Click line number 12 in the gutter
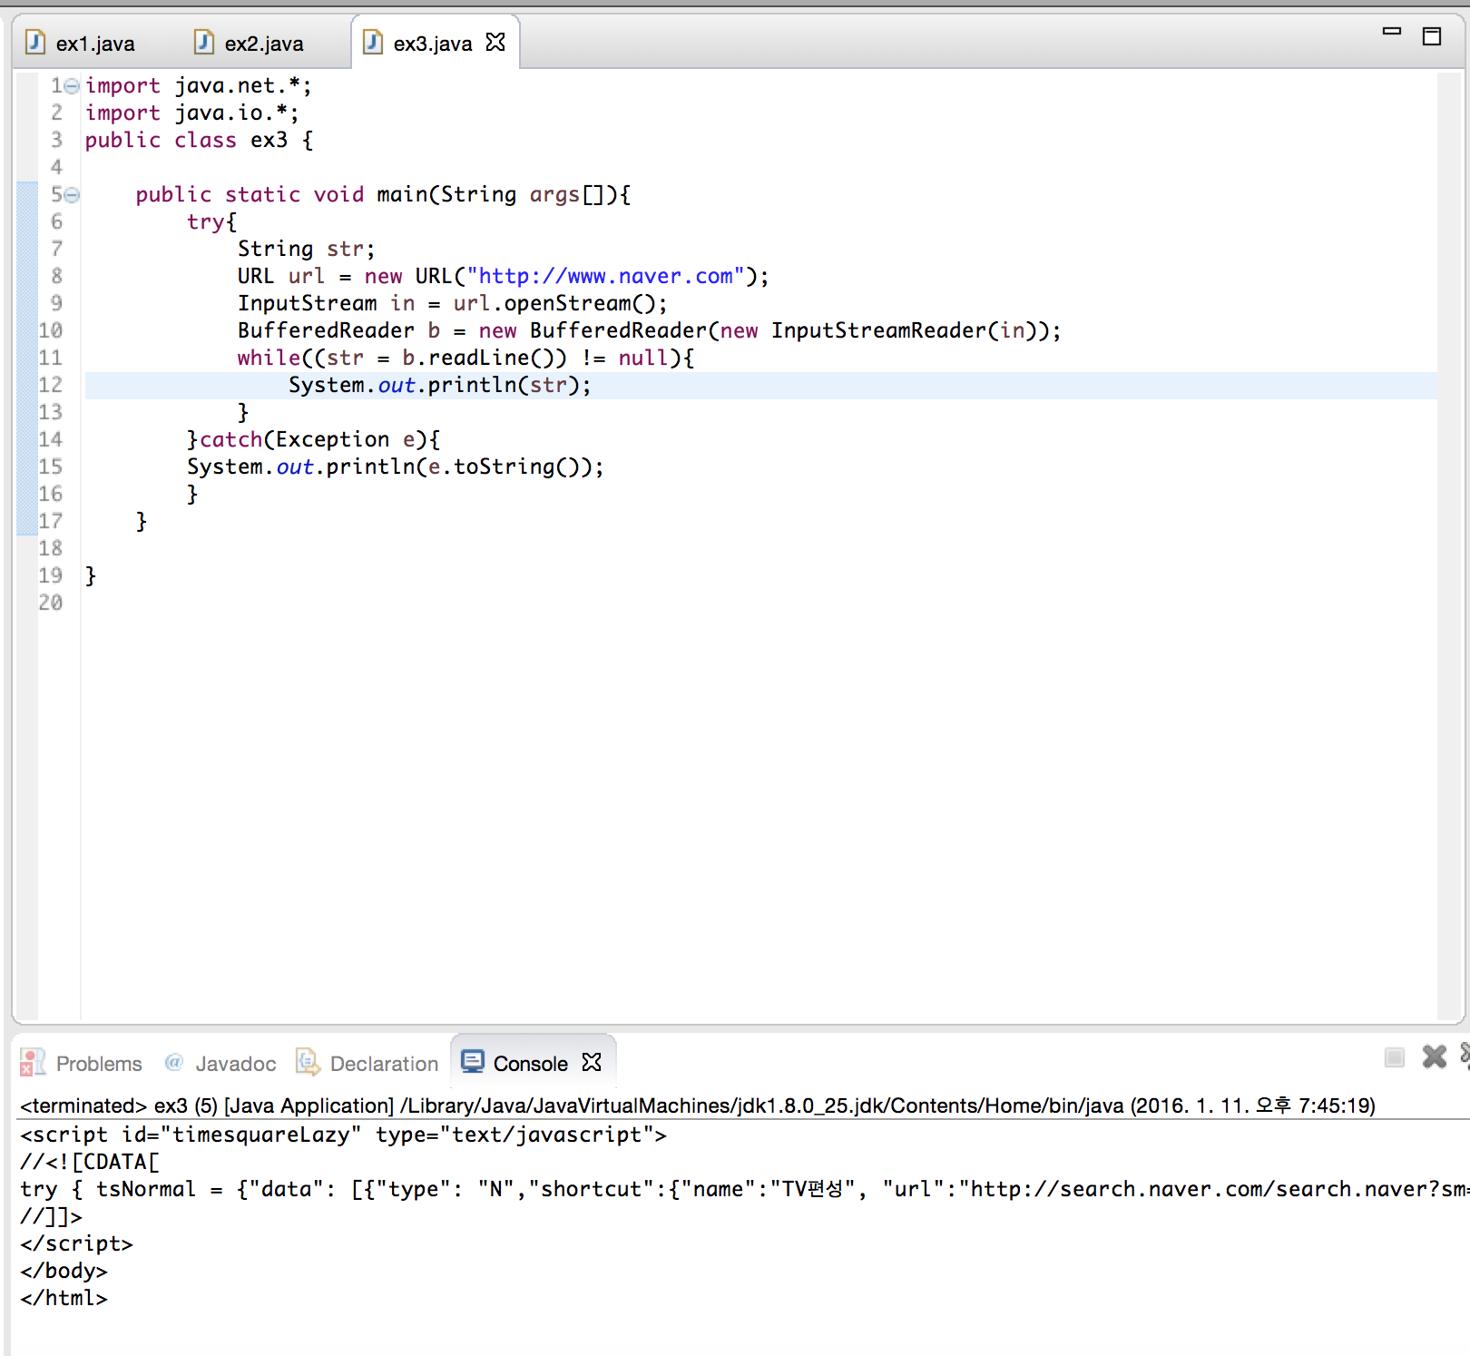1470x1356 pixels. (51, 385)
